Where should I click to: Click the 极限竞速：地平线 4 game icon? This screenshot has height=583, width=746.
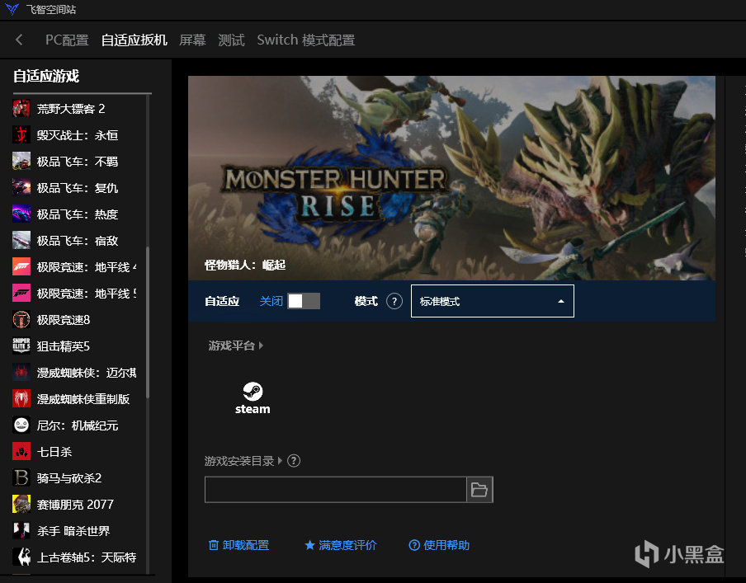point(21,267)
